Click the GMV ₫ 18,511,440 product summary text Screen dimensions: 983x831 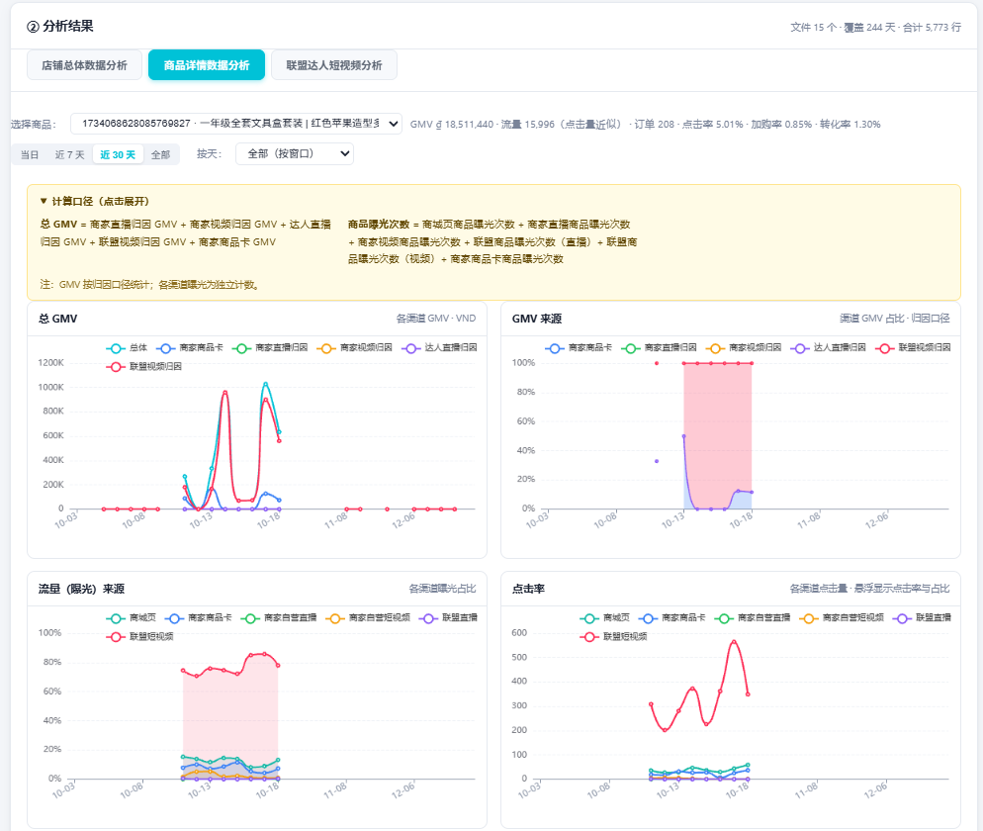tap(645, 125)
